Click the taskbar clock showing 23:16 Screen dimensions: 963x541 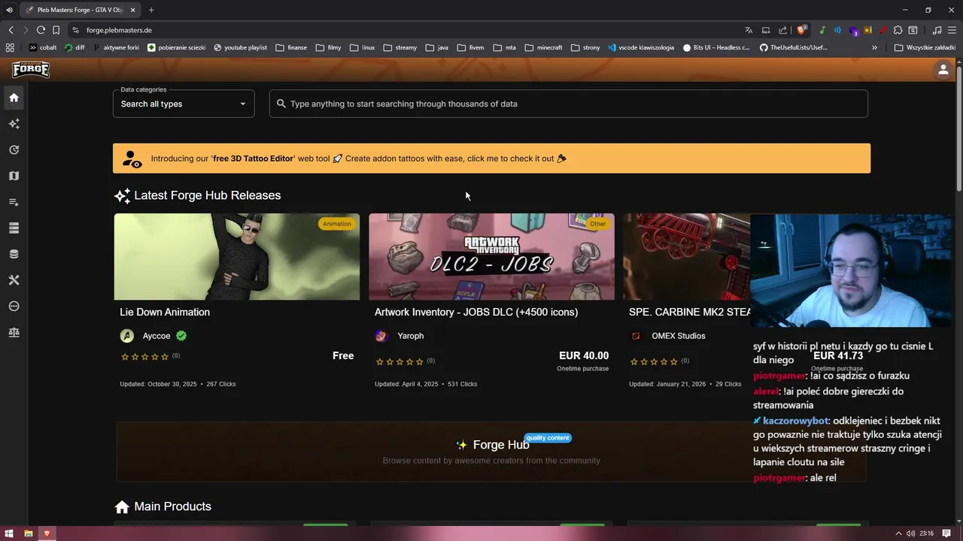tap(926, 533)
